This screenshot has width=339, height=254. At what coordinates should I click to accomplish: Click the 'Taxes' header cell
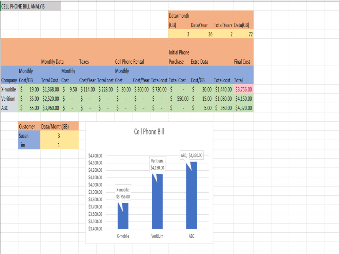[84, 62]
